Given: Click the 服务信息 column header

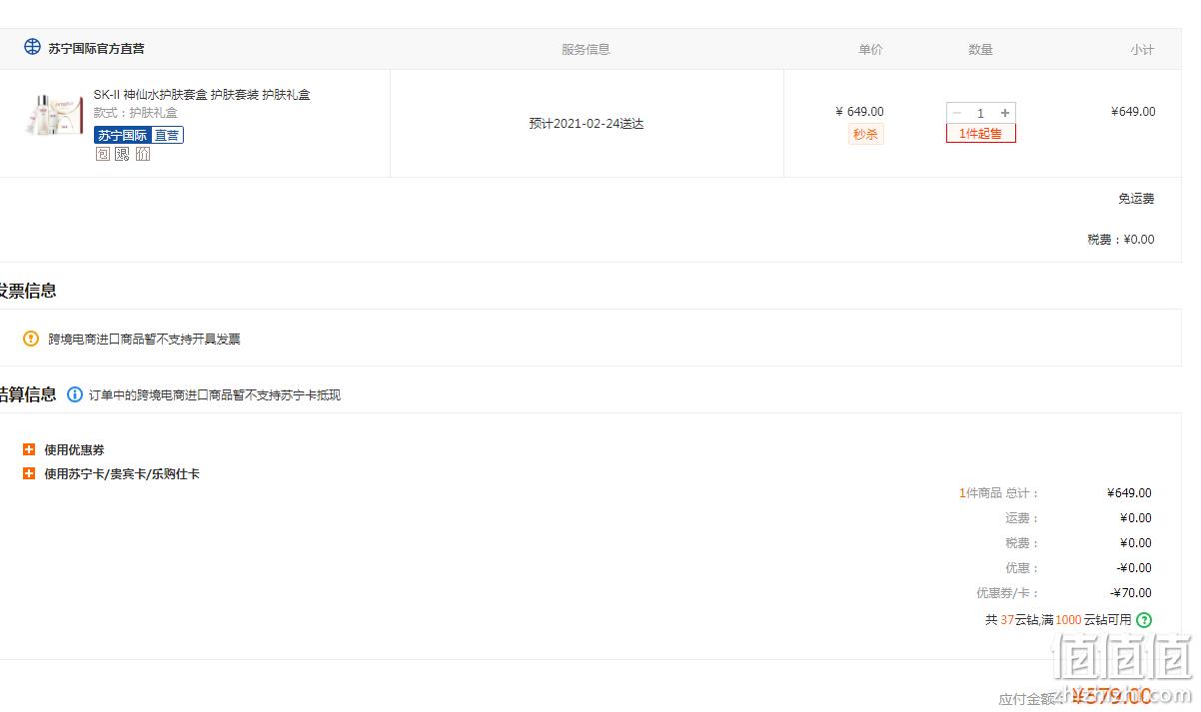Looking at the screenshot, I should click(586, 49).
